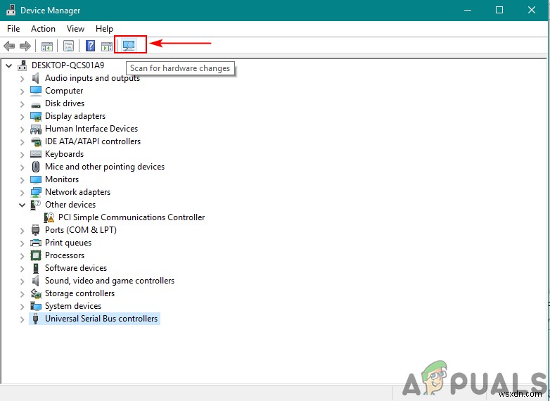
Task: Click the Monitors category icon
Action: [x=36, y=179]
